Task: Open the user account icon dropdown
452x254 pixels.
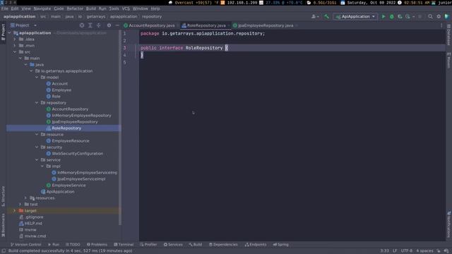Action: pos(315,17)
